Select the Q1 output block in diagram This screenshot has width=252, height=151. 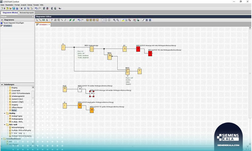pyautogui.click(x=125, y=49)
